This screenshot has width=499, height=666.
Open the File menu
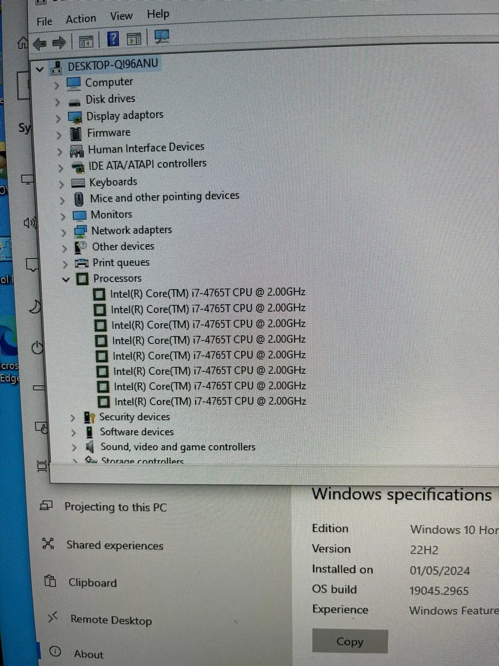[44, 21]
